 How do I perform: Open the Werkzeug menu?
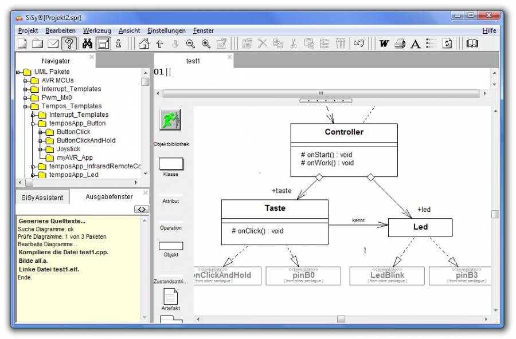96,30
